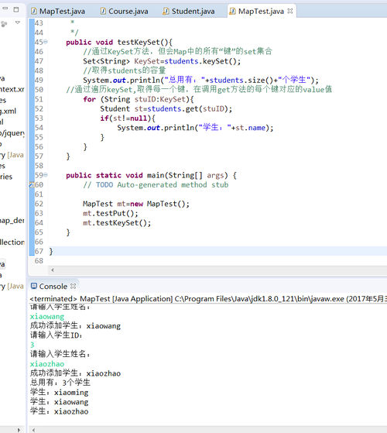Click '成功添加学生: xiaowang' console line
Image resolution: width=387 pixels, height=433 pixels.
pyautogui.click(x=75, y=326)
